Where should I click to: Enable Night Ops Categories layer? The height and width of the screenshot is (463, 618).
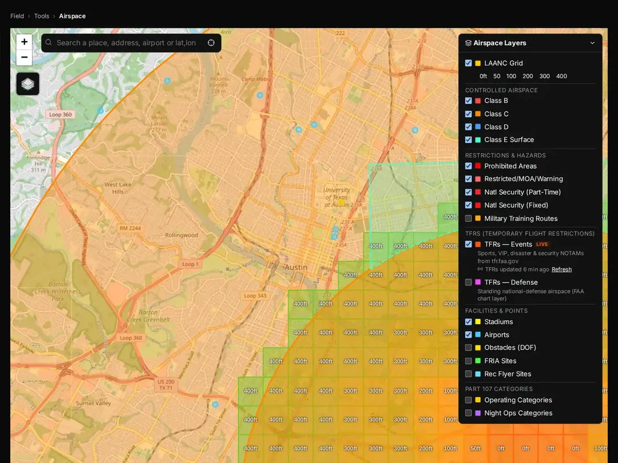(x=468, y=413)
